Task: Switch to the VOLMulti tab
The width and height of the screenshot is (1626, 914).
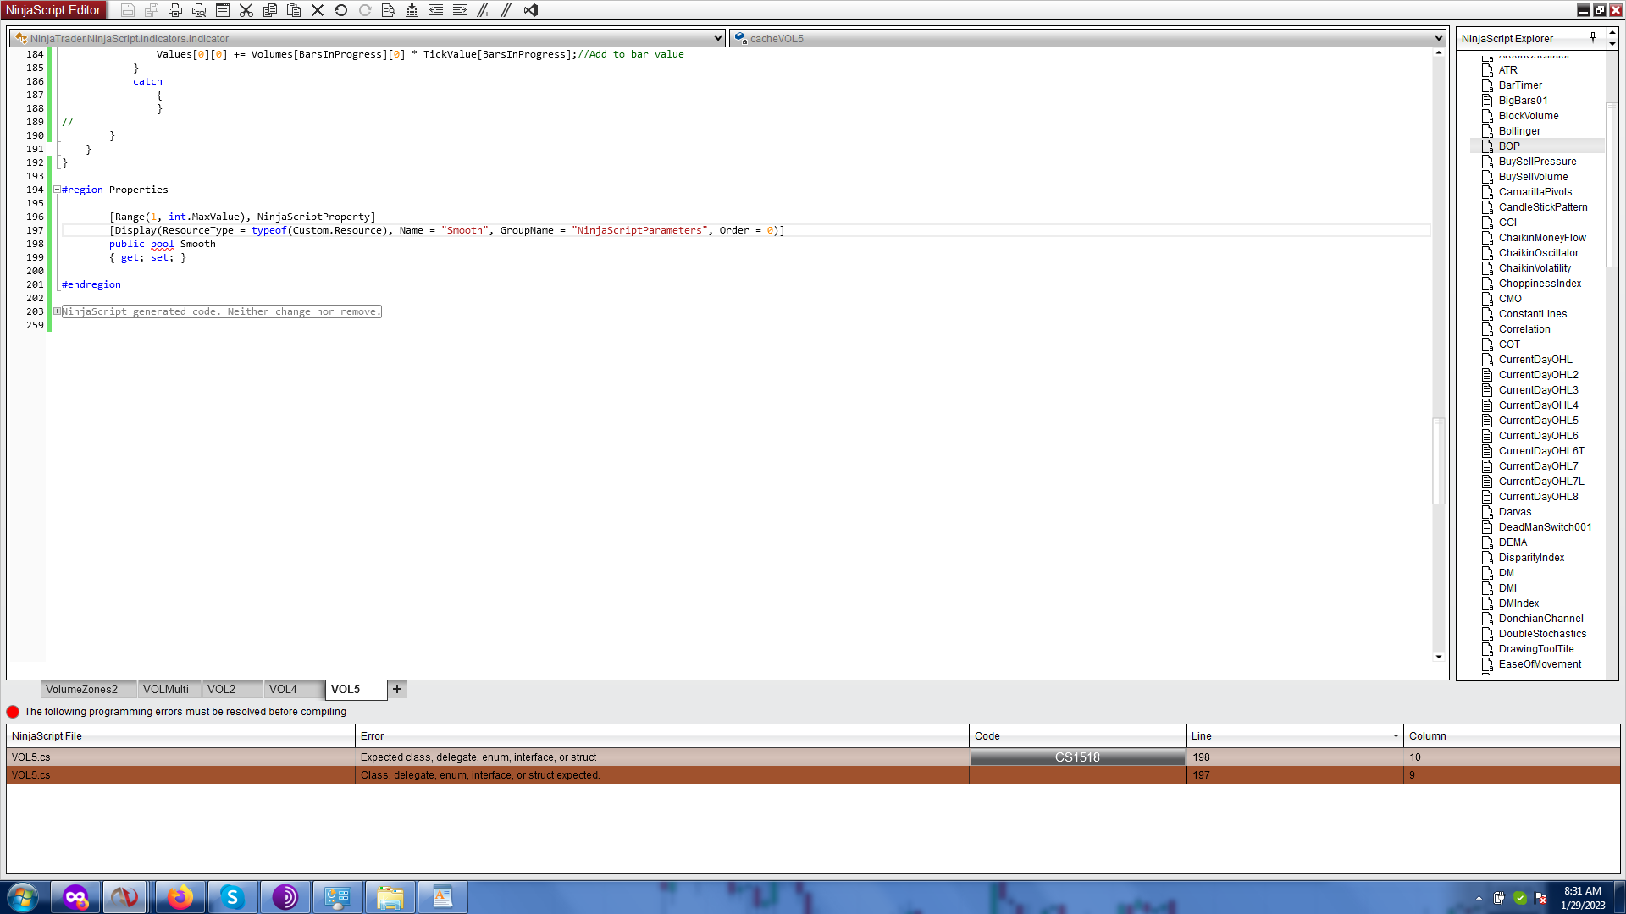Action: pos(166,689)
